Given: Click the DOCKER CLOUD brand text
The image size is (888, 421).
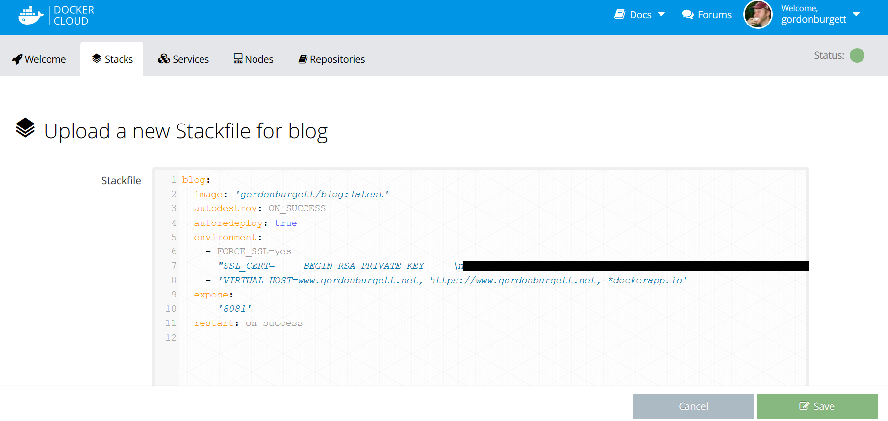Looking at the screenshot, I should [74, 15].
